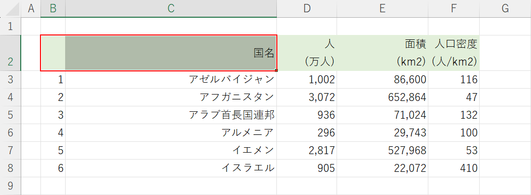Select column E header
531x195 pixels.
(382, 9)
